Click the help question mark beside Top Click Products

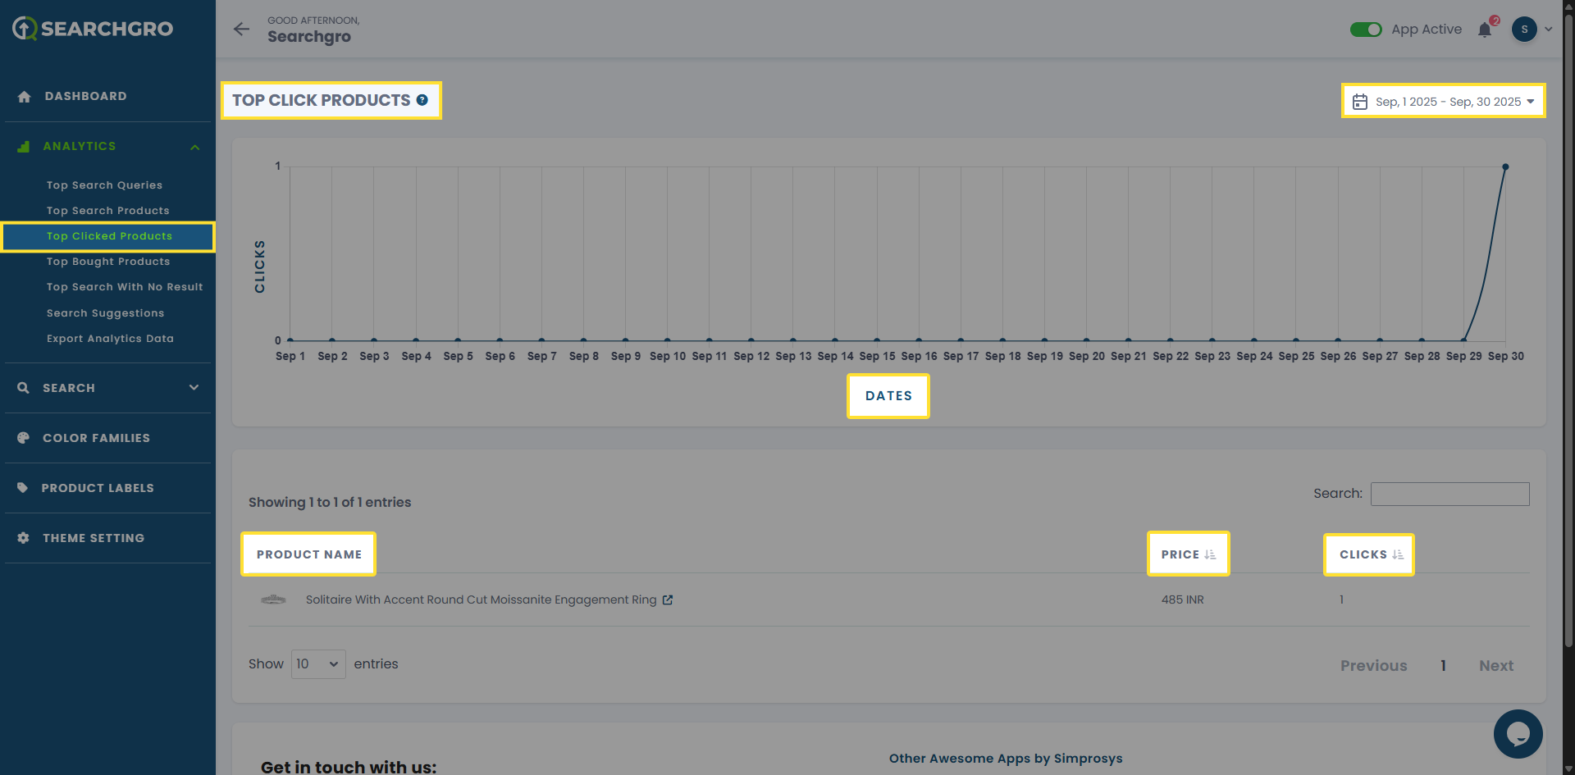pos(422,100)
